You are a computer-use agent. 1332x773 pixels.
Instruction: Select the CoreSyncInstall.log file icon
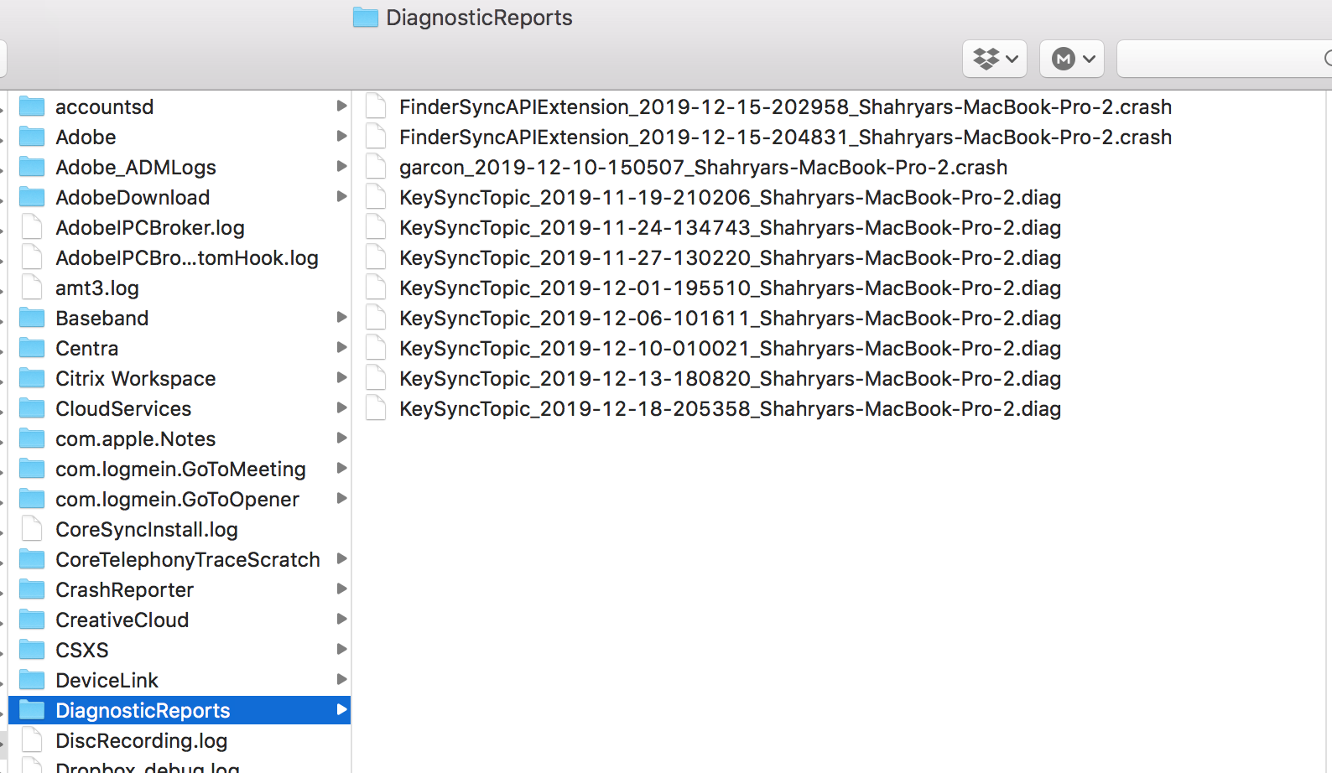pos(33,529)
